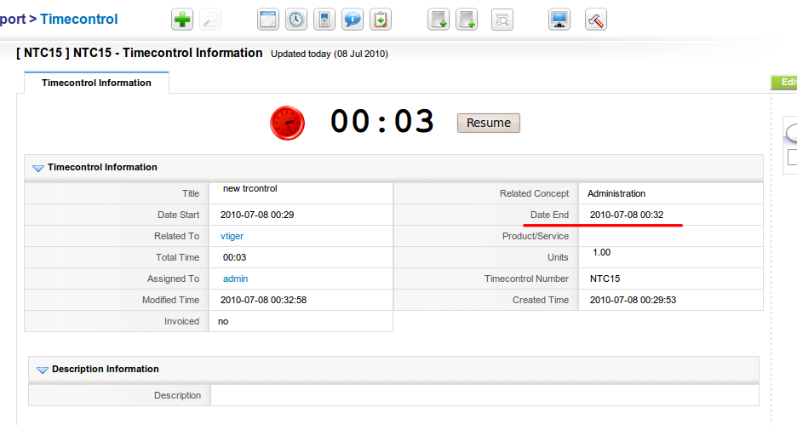The image size is (797, 425).
Task: Click the world clock icon
Action: 295,20
